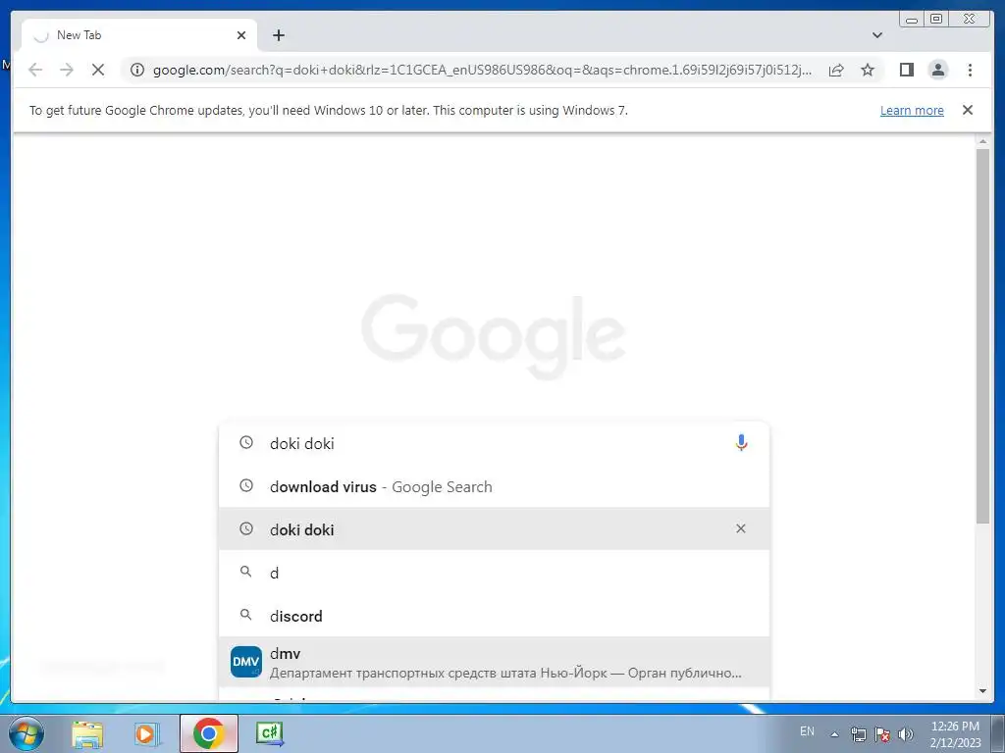
Task: Show hidden tray icons arrow
Action: point(834,734)
